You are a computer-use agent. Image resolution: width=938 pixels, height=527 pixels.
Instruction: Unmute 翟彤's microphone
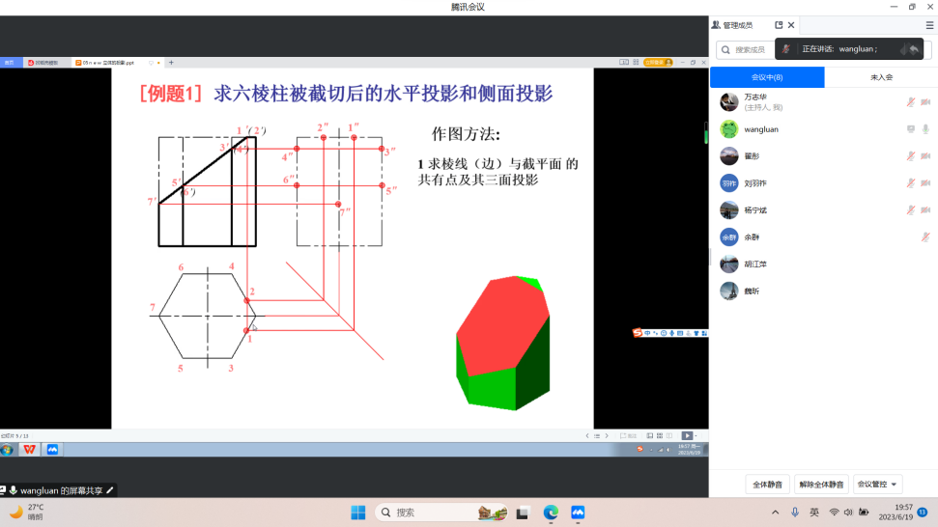[910, 156]
